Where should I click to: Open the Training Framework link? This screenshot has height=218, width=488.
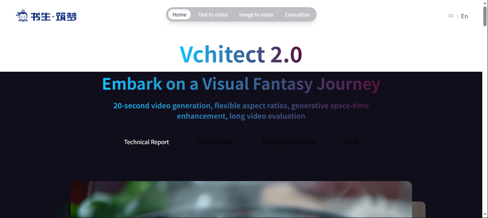288,142
